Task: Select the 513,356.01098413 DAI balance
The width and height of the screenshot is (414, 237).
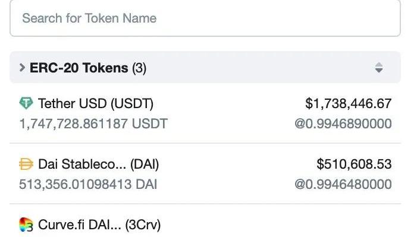Action: [88, 184]
